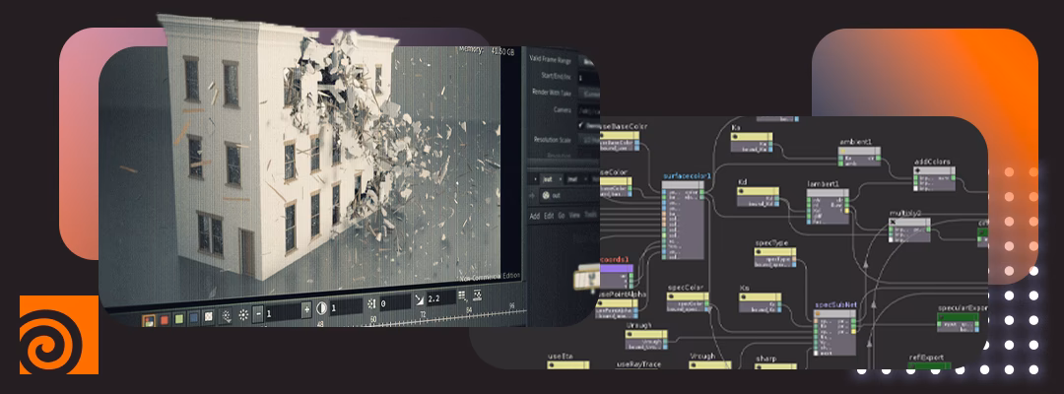1064x394 pixels.
Task: Select the green specularExport node
Action: click(x=958, y=322)
